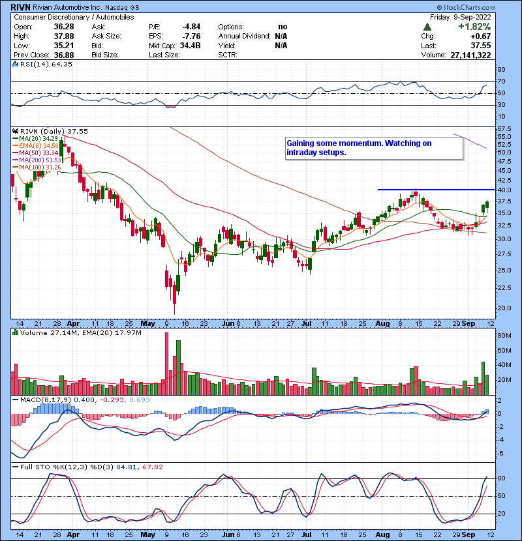This screenshot has height=541, width=522.
Task: Click the Chg +0.67 value
Action: (x=480, y=37)
